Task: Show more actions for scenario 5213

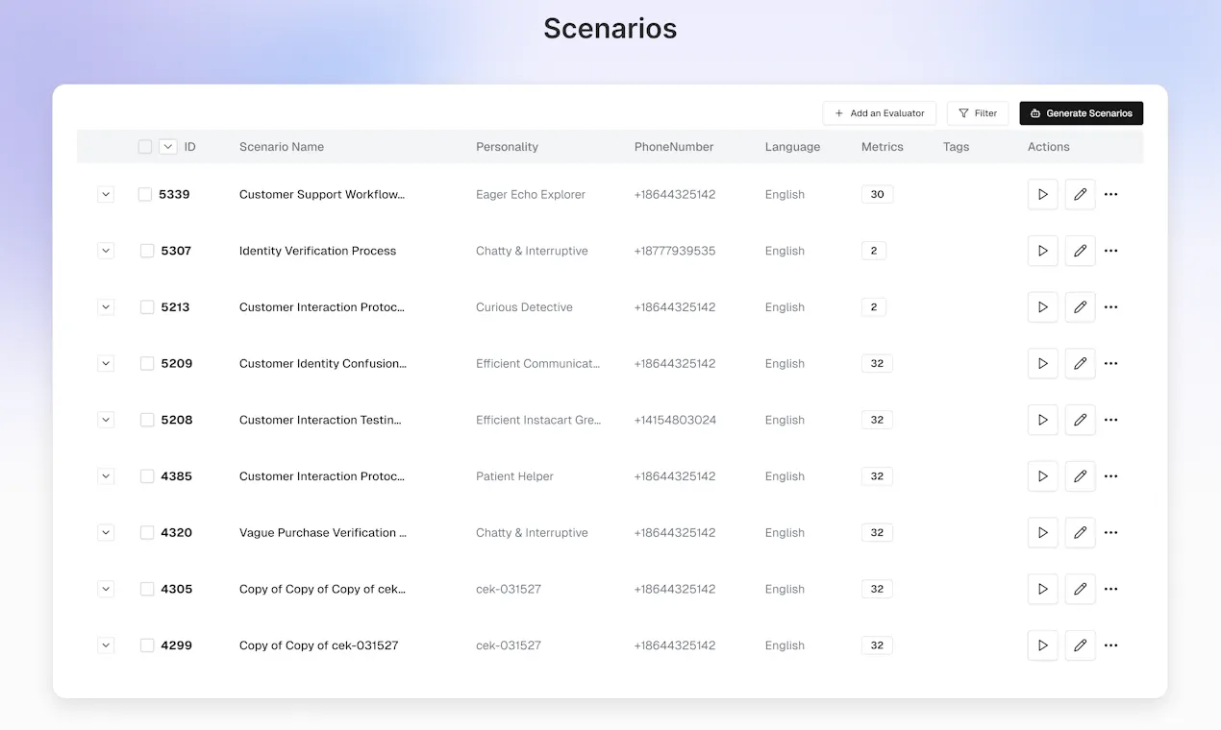Action: pyautogui.click(x=1110, y=307)
